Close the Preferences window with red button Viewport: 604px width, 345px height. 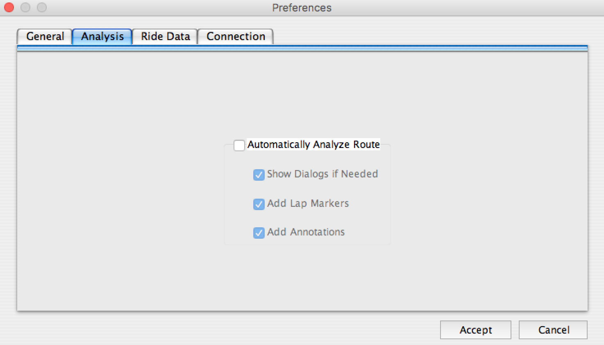(x=9, y=7)
